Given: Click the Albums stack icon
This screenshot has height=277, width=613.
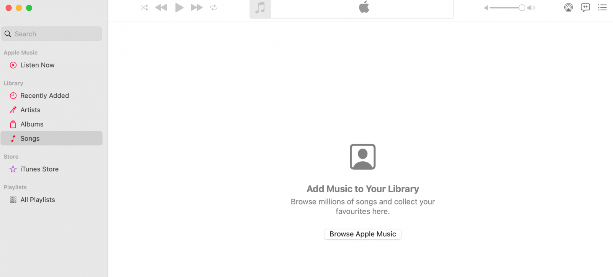Looking at the screenshot, I should click(x=13, y=124).
